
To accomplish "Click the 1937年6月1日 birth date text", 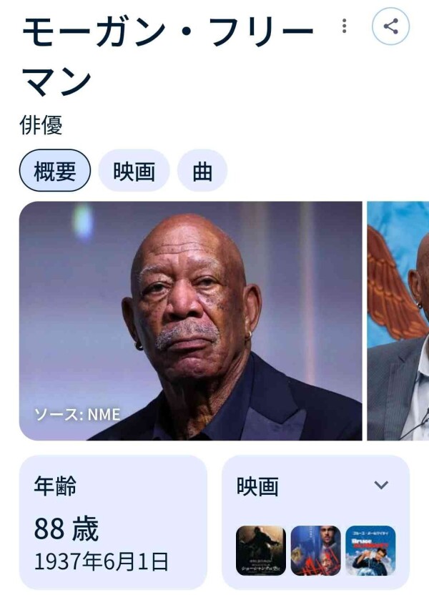I will 102,561.
